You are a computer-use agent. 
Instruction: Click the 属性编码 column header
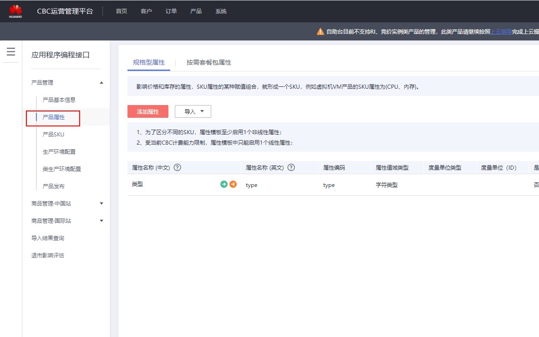[334, 168]
